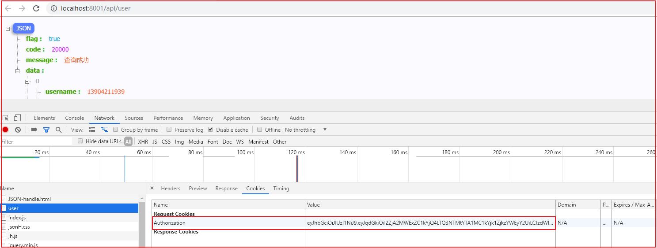
Task: Focus the Filter text field
Action: 36,141
